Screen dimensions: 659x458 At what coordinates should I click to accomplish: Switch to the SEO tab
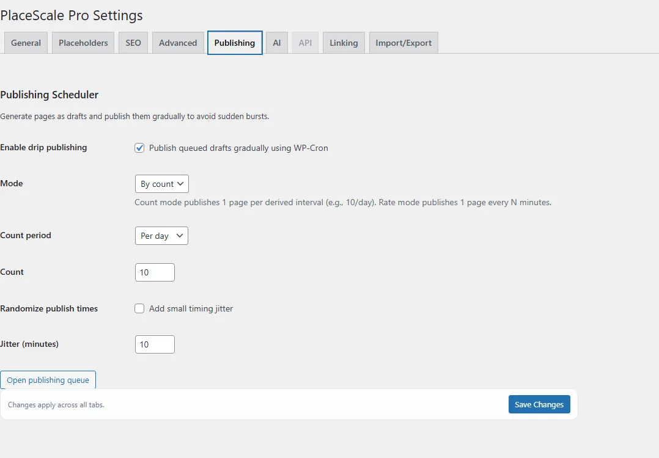[x=133, y=43]
